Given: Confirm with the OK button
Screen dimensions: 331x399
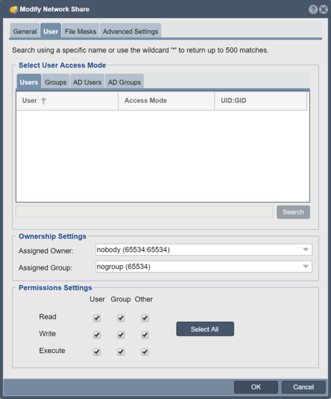Looking at the screenshot, I should click(256, 387).
